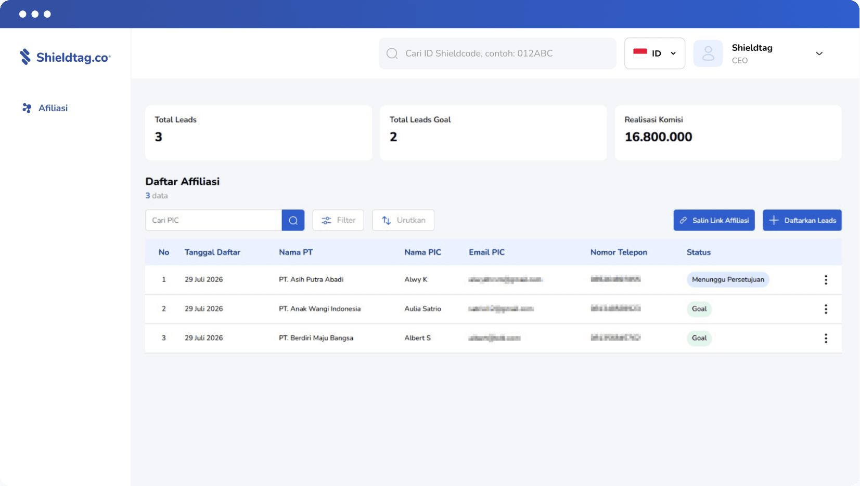Open more options for PT. Anak Wangi Indonesia
The image size is (860, 486).
coord(826,309)
